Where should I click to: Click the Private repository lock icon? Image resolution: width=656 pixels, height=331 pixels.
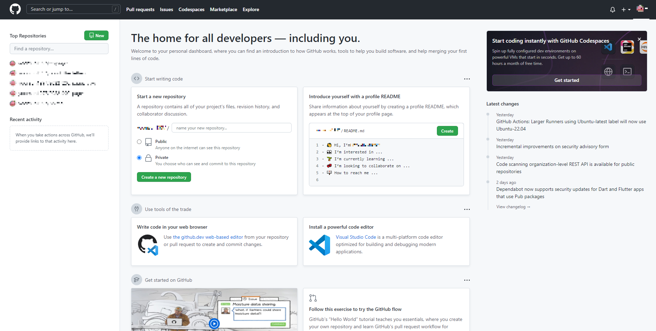pyautogui.click(x=148, y=158)
